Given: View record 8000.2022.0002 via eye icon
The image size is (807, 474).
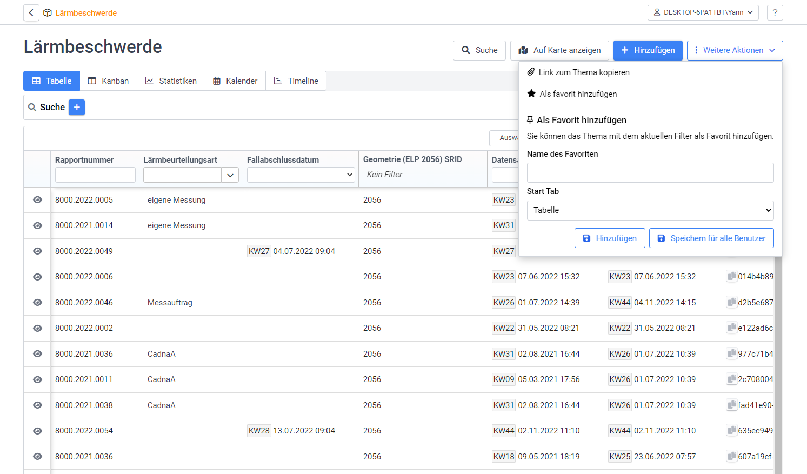Looking at the screenshot, I should [x=37, y=328].
